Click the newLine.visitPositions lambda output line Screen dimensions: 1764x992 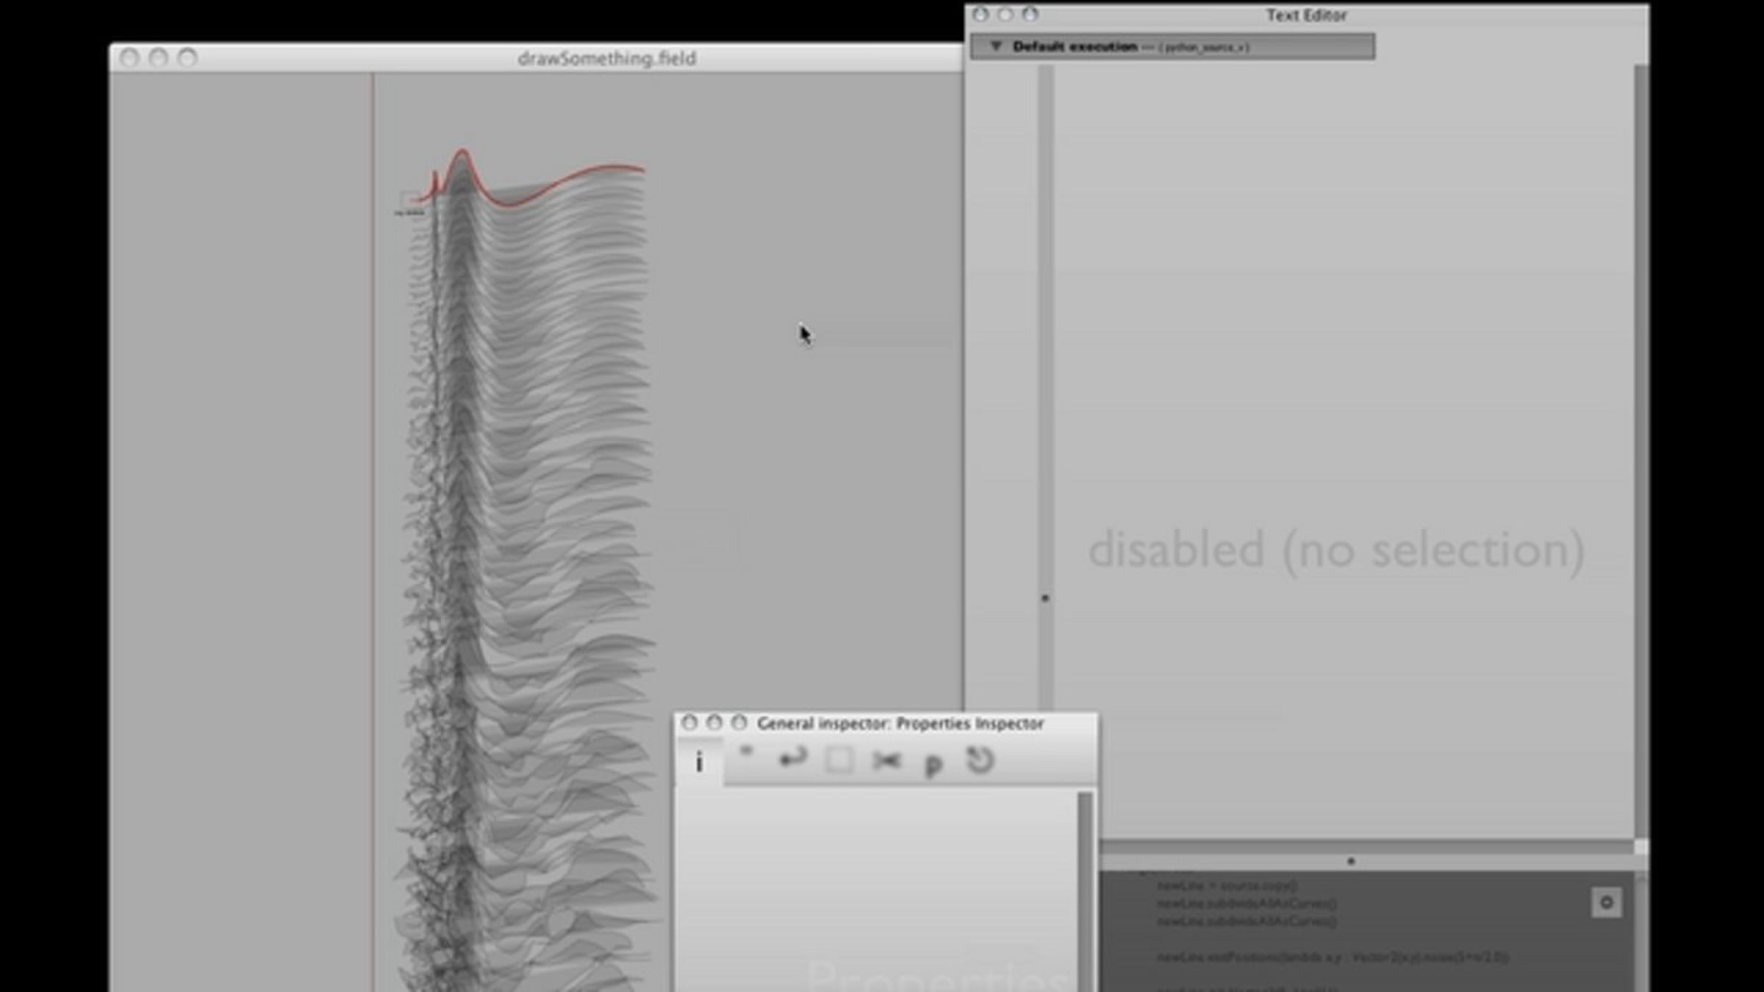[x=1333, y=957]
